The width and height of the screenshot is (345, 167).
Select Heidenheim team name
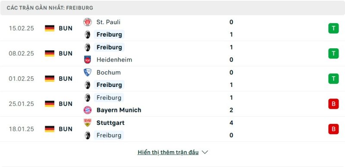tap(114, 60)
